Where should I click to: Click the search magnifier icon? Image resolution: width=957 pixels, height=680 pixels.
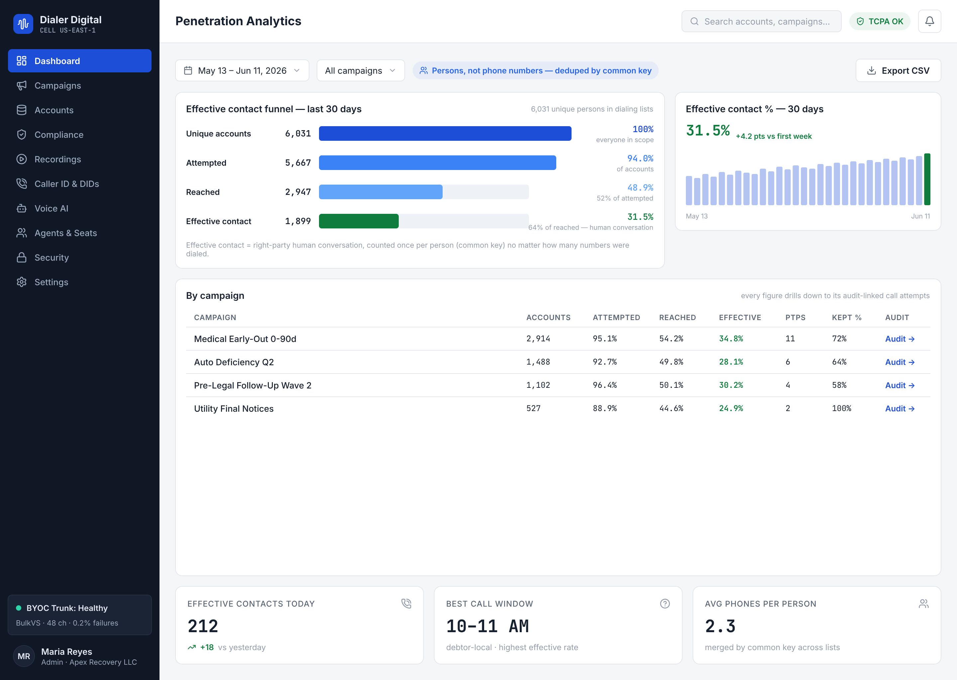[x=694, y=21]
